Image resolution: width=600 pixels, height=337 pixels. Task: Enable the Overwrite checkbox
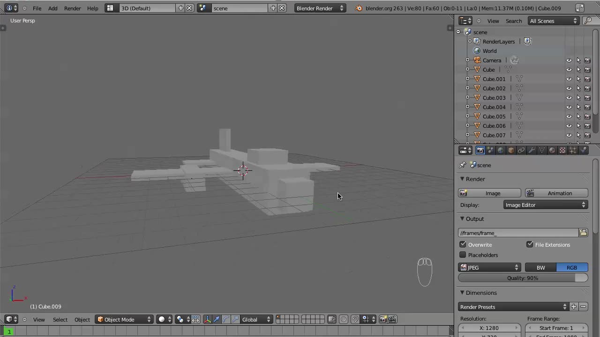pyautogui.click(x=463, y=244)
